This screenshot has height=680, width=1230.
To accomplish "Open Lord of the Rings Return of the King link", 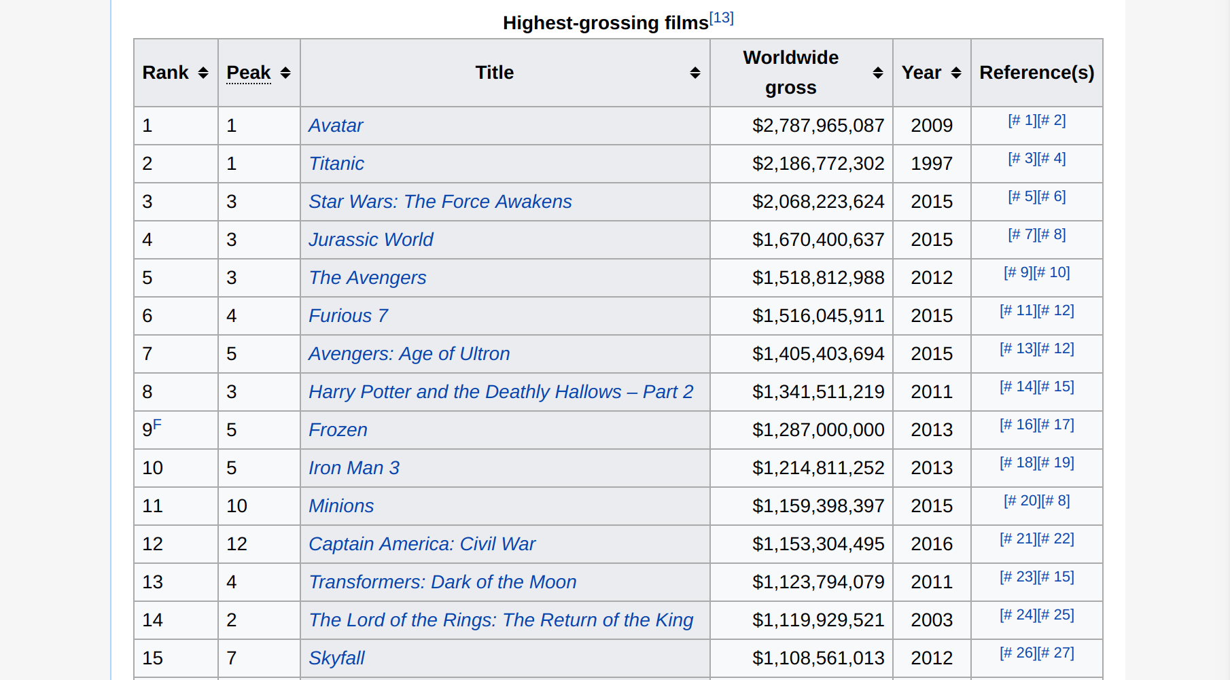I will [x=501, y=620].
